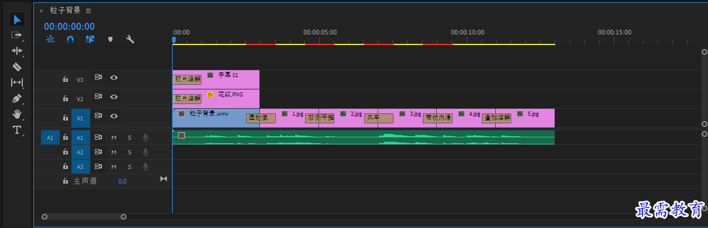Hide V3 track output with eye icon
The image size is (708, 228).
pos(114,77)
